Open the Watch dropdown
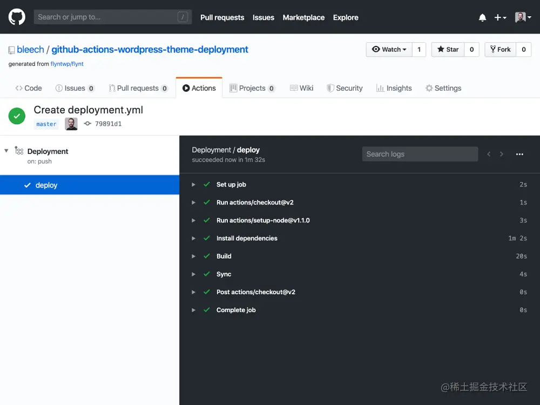Screen dimensions: 540x405 (x=389, y=49)
